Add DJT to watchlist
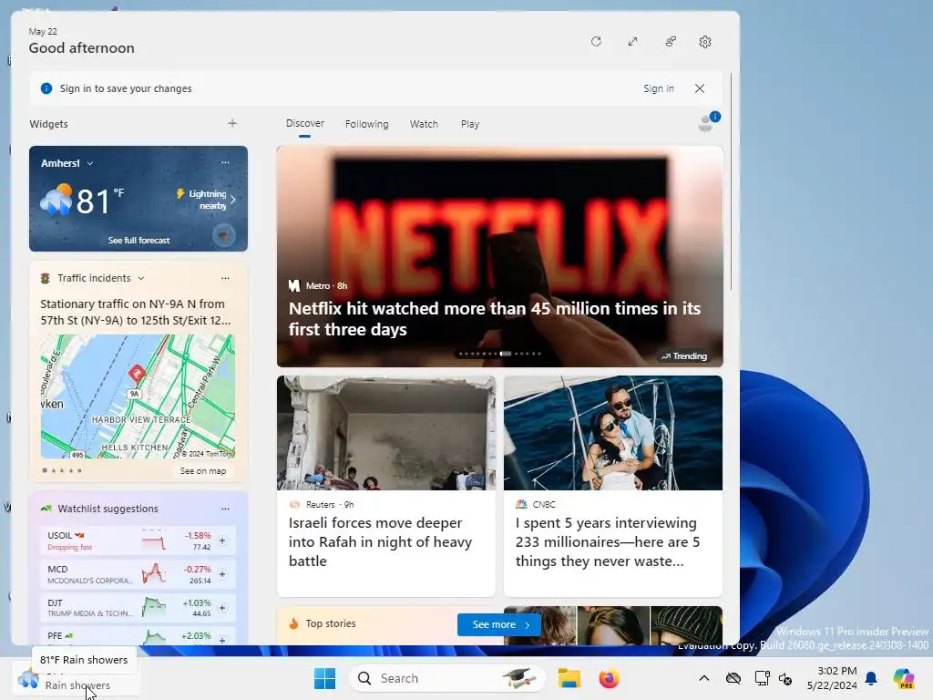The height and width of the screenshot is (700, 933). pyautogui.click(x=222, y=608)
